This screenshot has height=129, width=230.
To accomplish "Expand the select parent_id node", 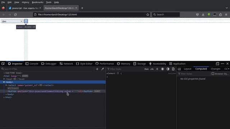I will (x=6, y=85).
